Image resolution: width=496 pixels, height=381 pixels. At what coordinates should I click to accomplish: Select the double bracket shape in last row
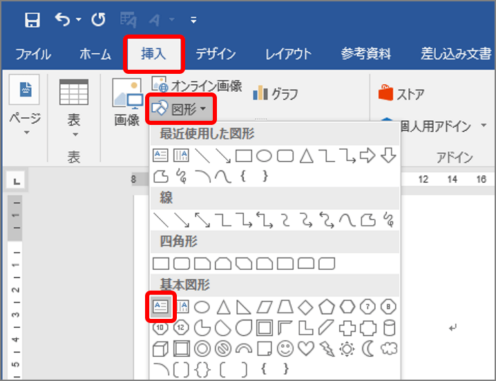(181, 369)
